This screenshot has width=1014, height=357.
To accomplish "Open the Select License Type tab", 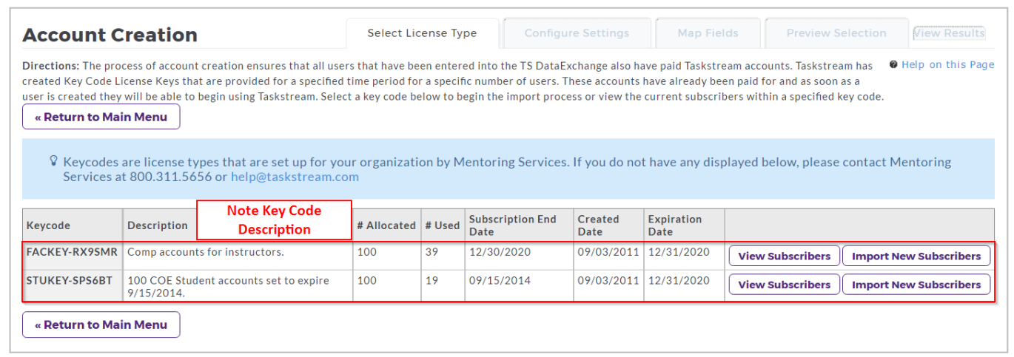I will [x=423, y=33].
